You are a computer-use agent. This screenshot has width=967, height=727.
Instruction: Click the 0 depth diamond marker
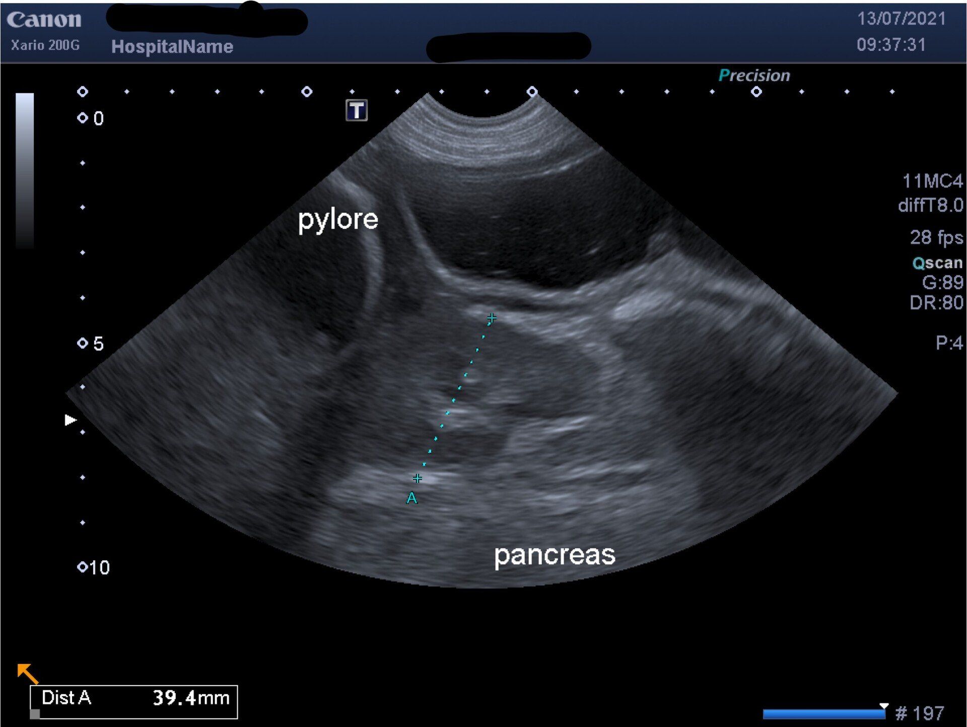(x=82, y=118)
